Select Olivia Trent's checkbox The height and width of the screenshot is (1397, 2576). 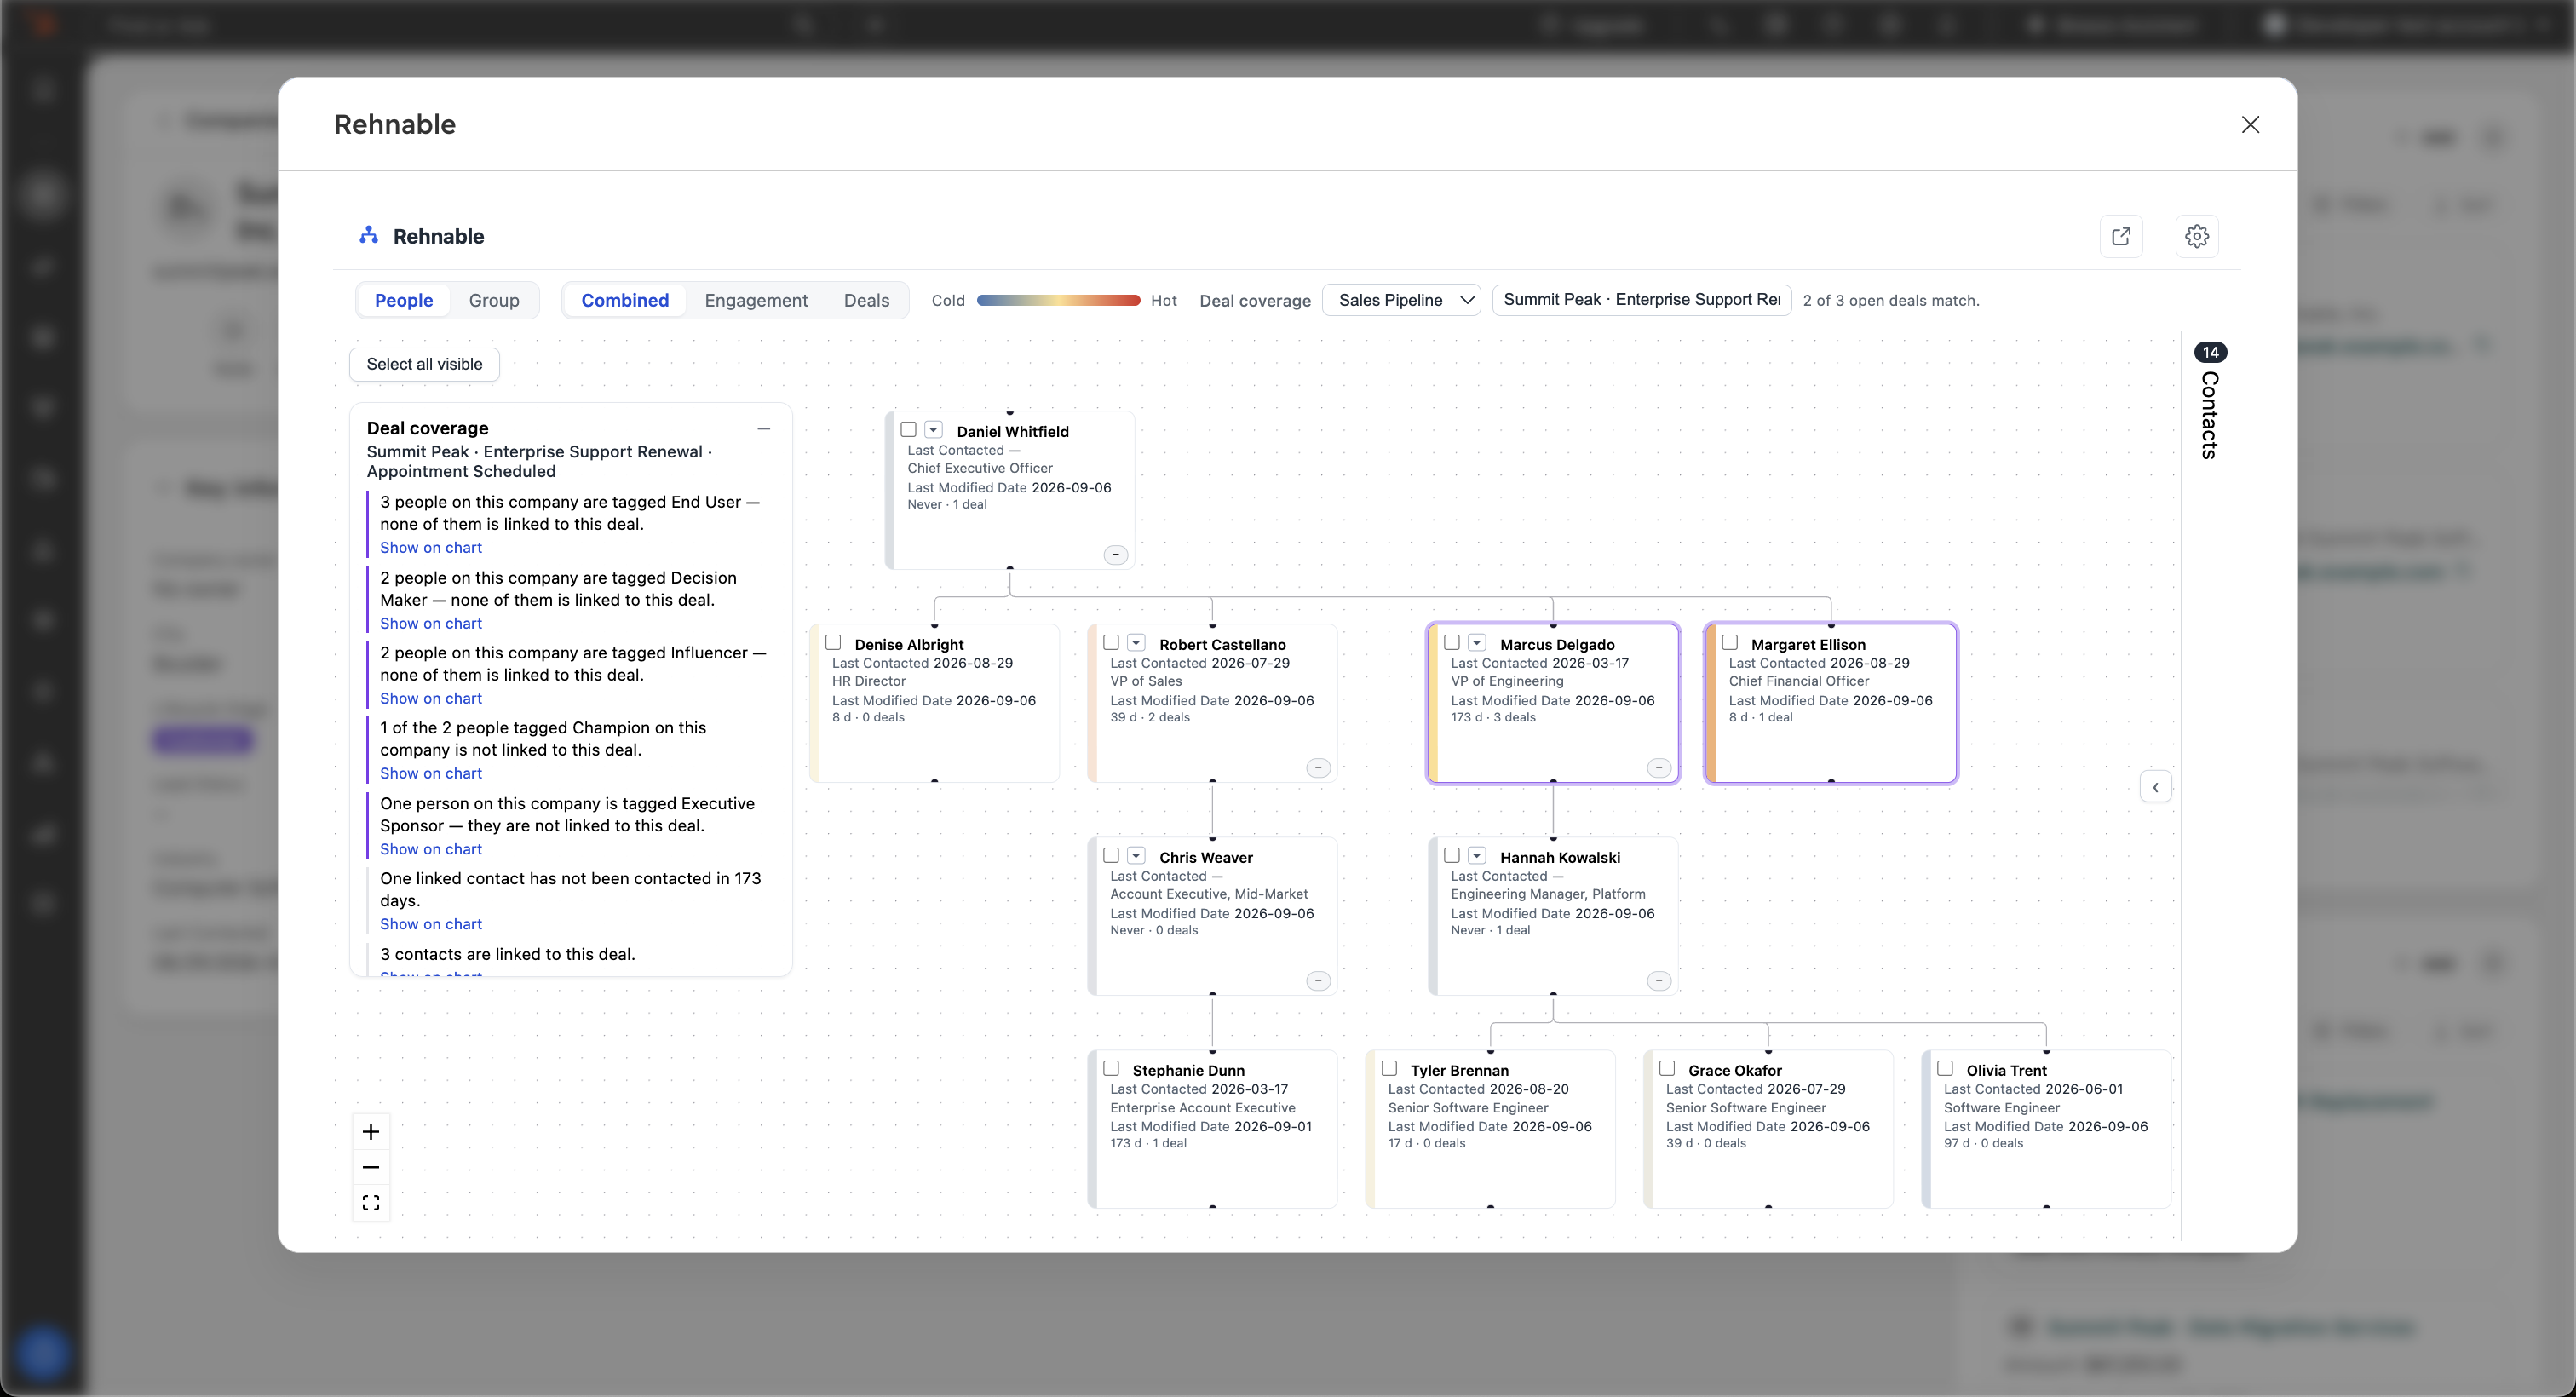[x=1945, y=1069]
